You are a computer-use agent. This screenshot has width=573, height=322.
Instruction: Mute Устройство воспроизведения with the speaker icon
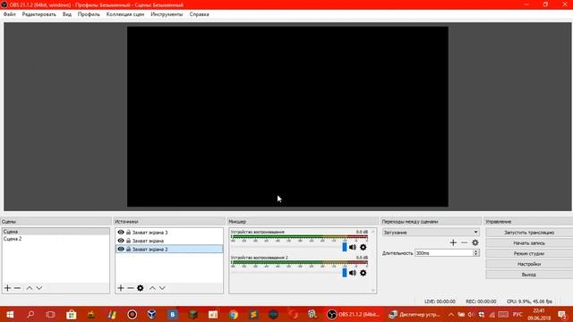coord(352,247)
